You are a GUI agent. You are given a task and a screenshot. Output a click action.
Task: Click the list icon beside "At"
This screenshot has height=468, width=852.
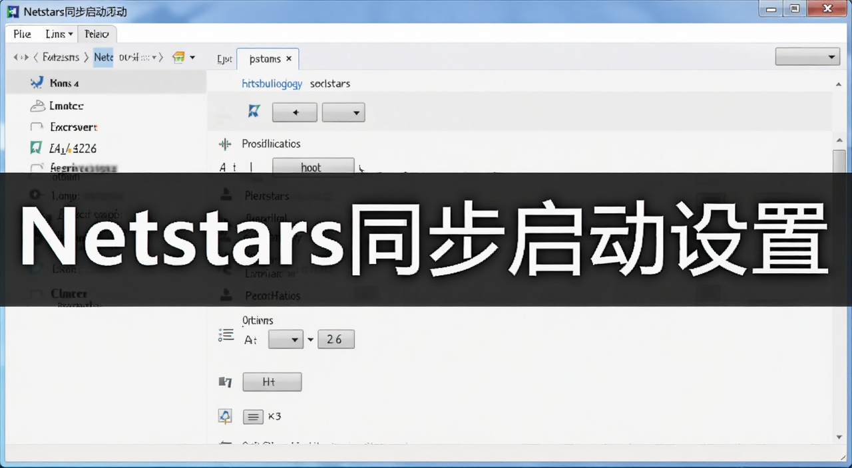(x=226, y=336)
